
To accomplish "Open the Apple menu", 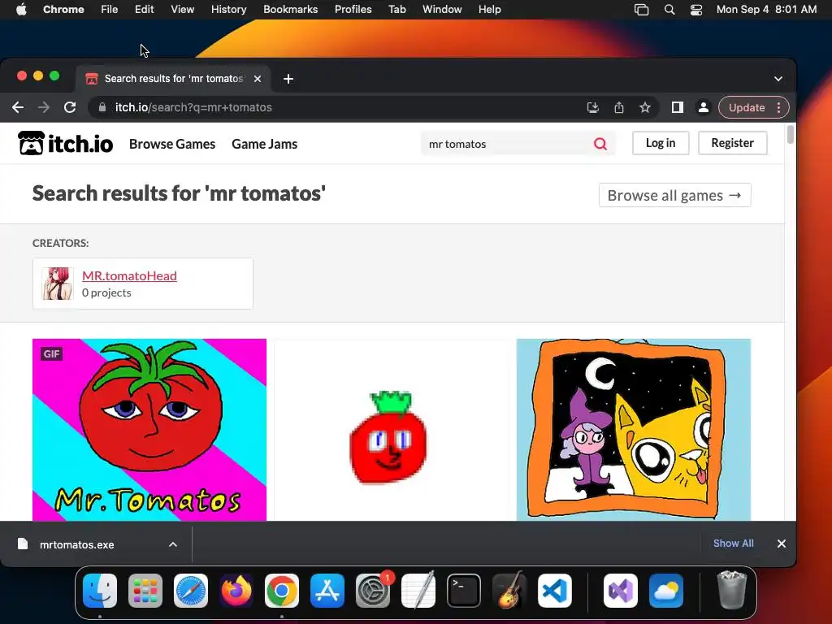I will pyautogui.click(x=21, y=10).
